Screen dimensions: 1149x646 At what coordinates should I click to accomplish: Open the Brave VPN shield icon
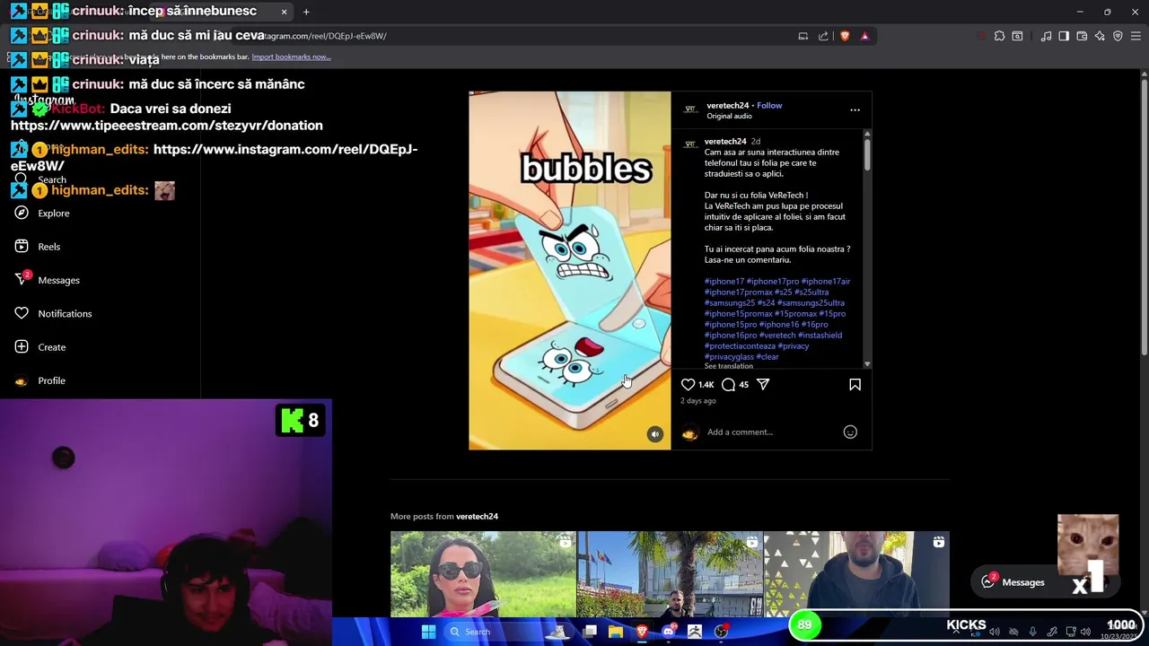pyautogui.click(x=1118, y=36)
